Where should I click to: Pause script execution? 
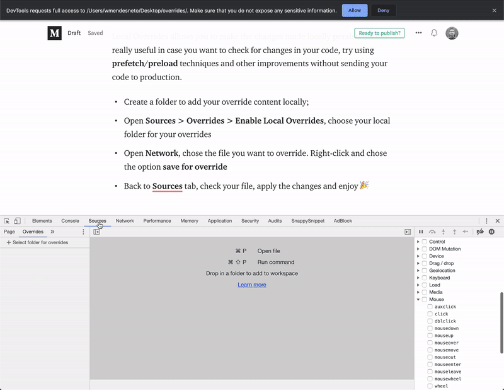tap(421, 232)
